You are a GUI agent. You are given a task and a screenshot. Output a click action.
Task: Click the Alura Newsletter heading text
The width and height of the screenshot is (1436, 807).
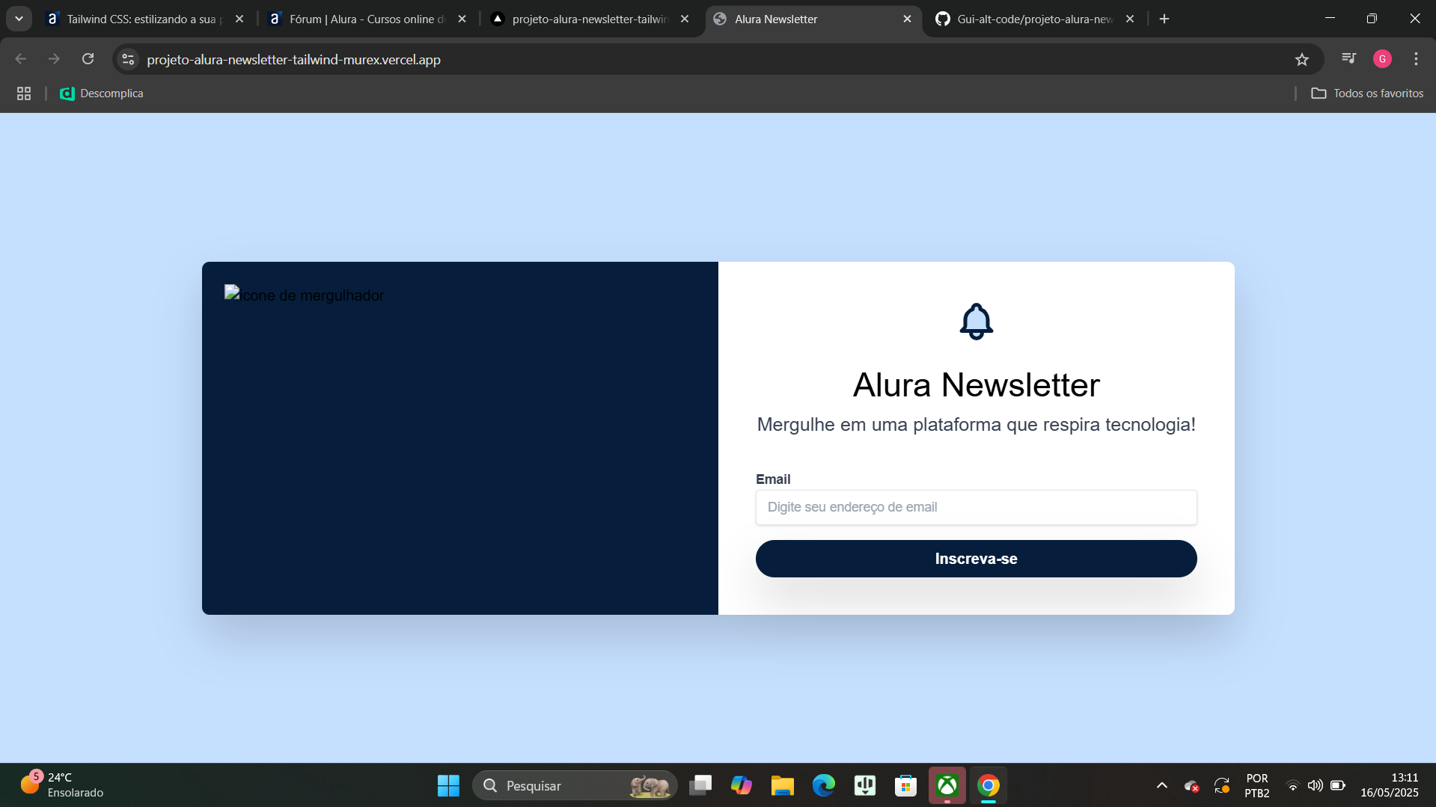[x=976, y=385]
